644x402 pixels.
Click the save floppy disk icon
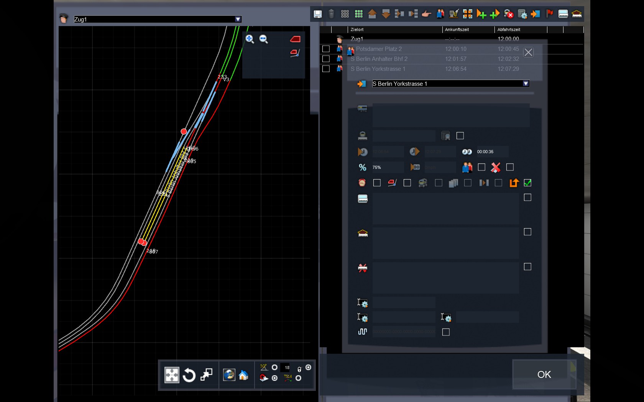coord(317,14)
